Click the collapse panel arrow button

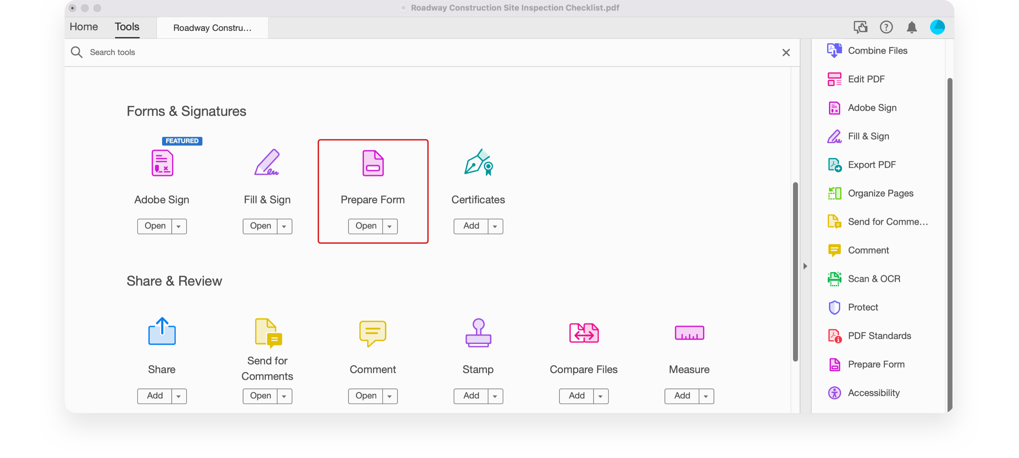806,266
